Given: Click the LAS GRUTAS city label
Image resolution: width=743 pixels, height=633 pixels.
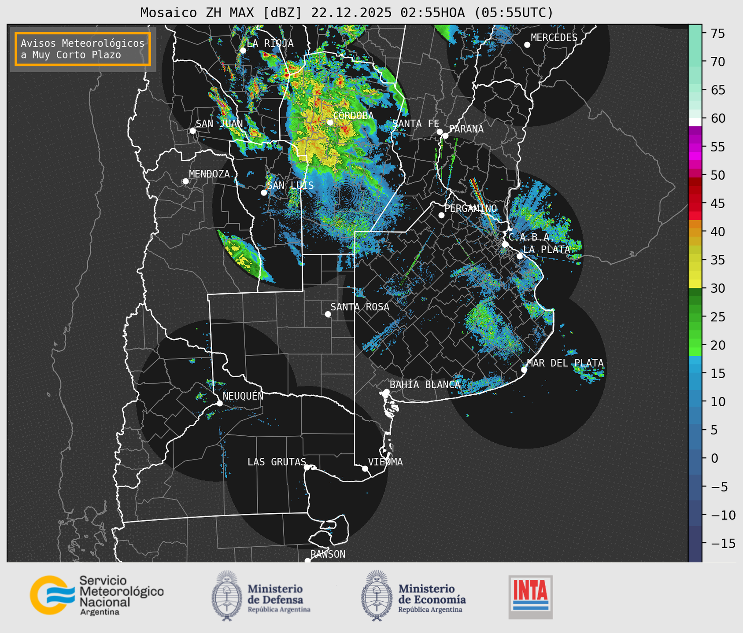Looking at the screenshot, I should point(277,462).
